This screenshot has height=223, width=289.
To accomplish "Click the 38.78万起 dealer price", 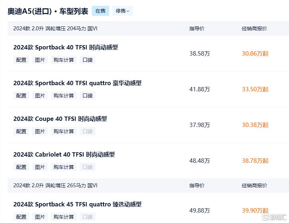I will pos(255,161).
